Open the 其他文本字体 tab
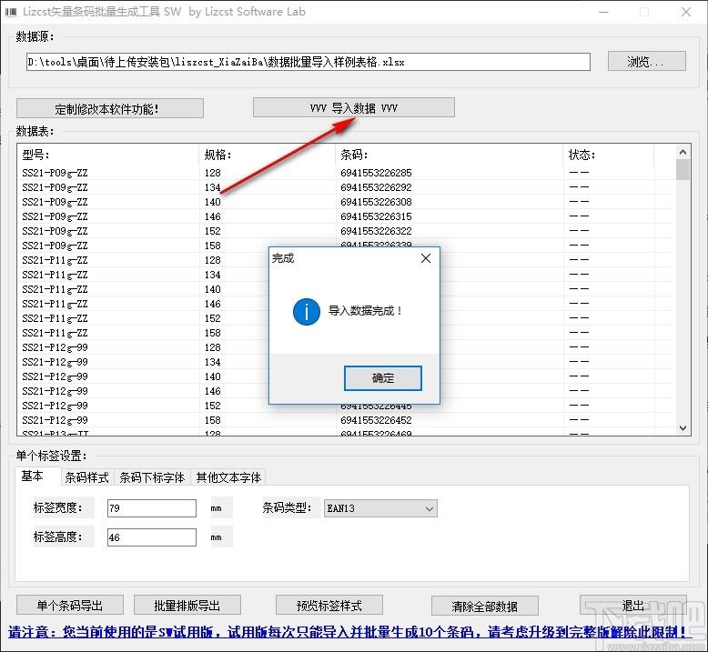Screen dimensions: 708x652 (x=228, y=477)
